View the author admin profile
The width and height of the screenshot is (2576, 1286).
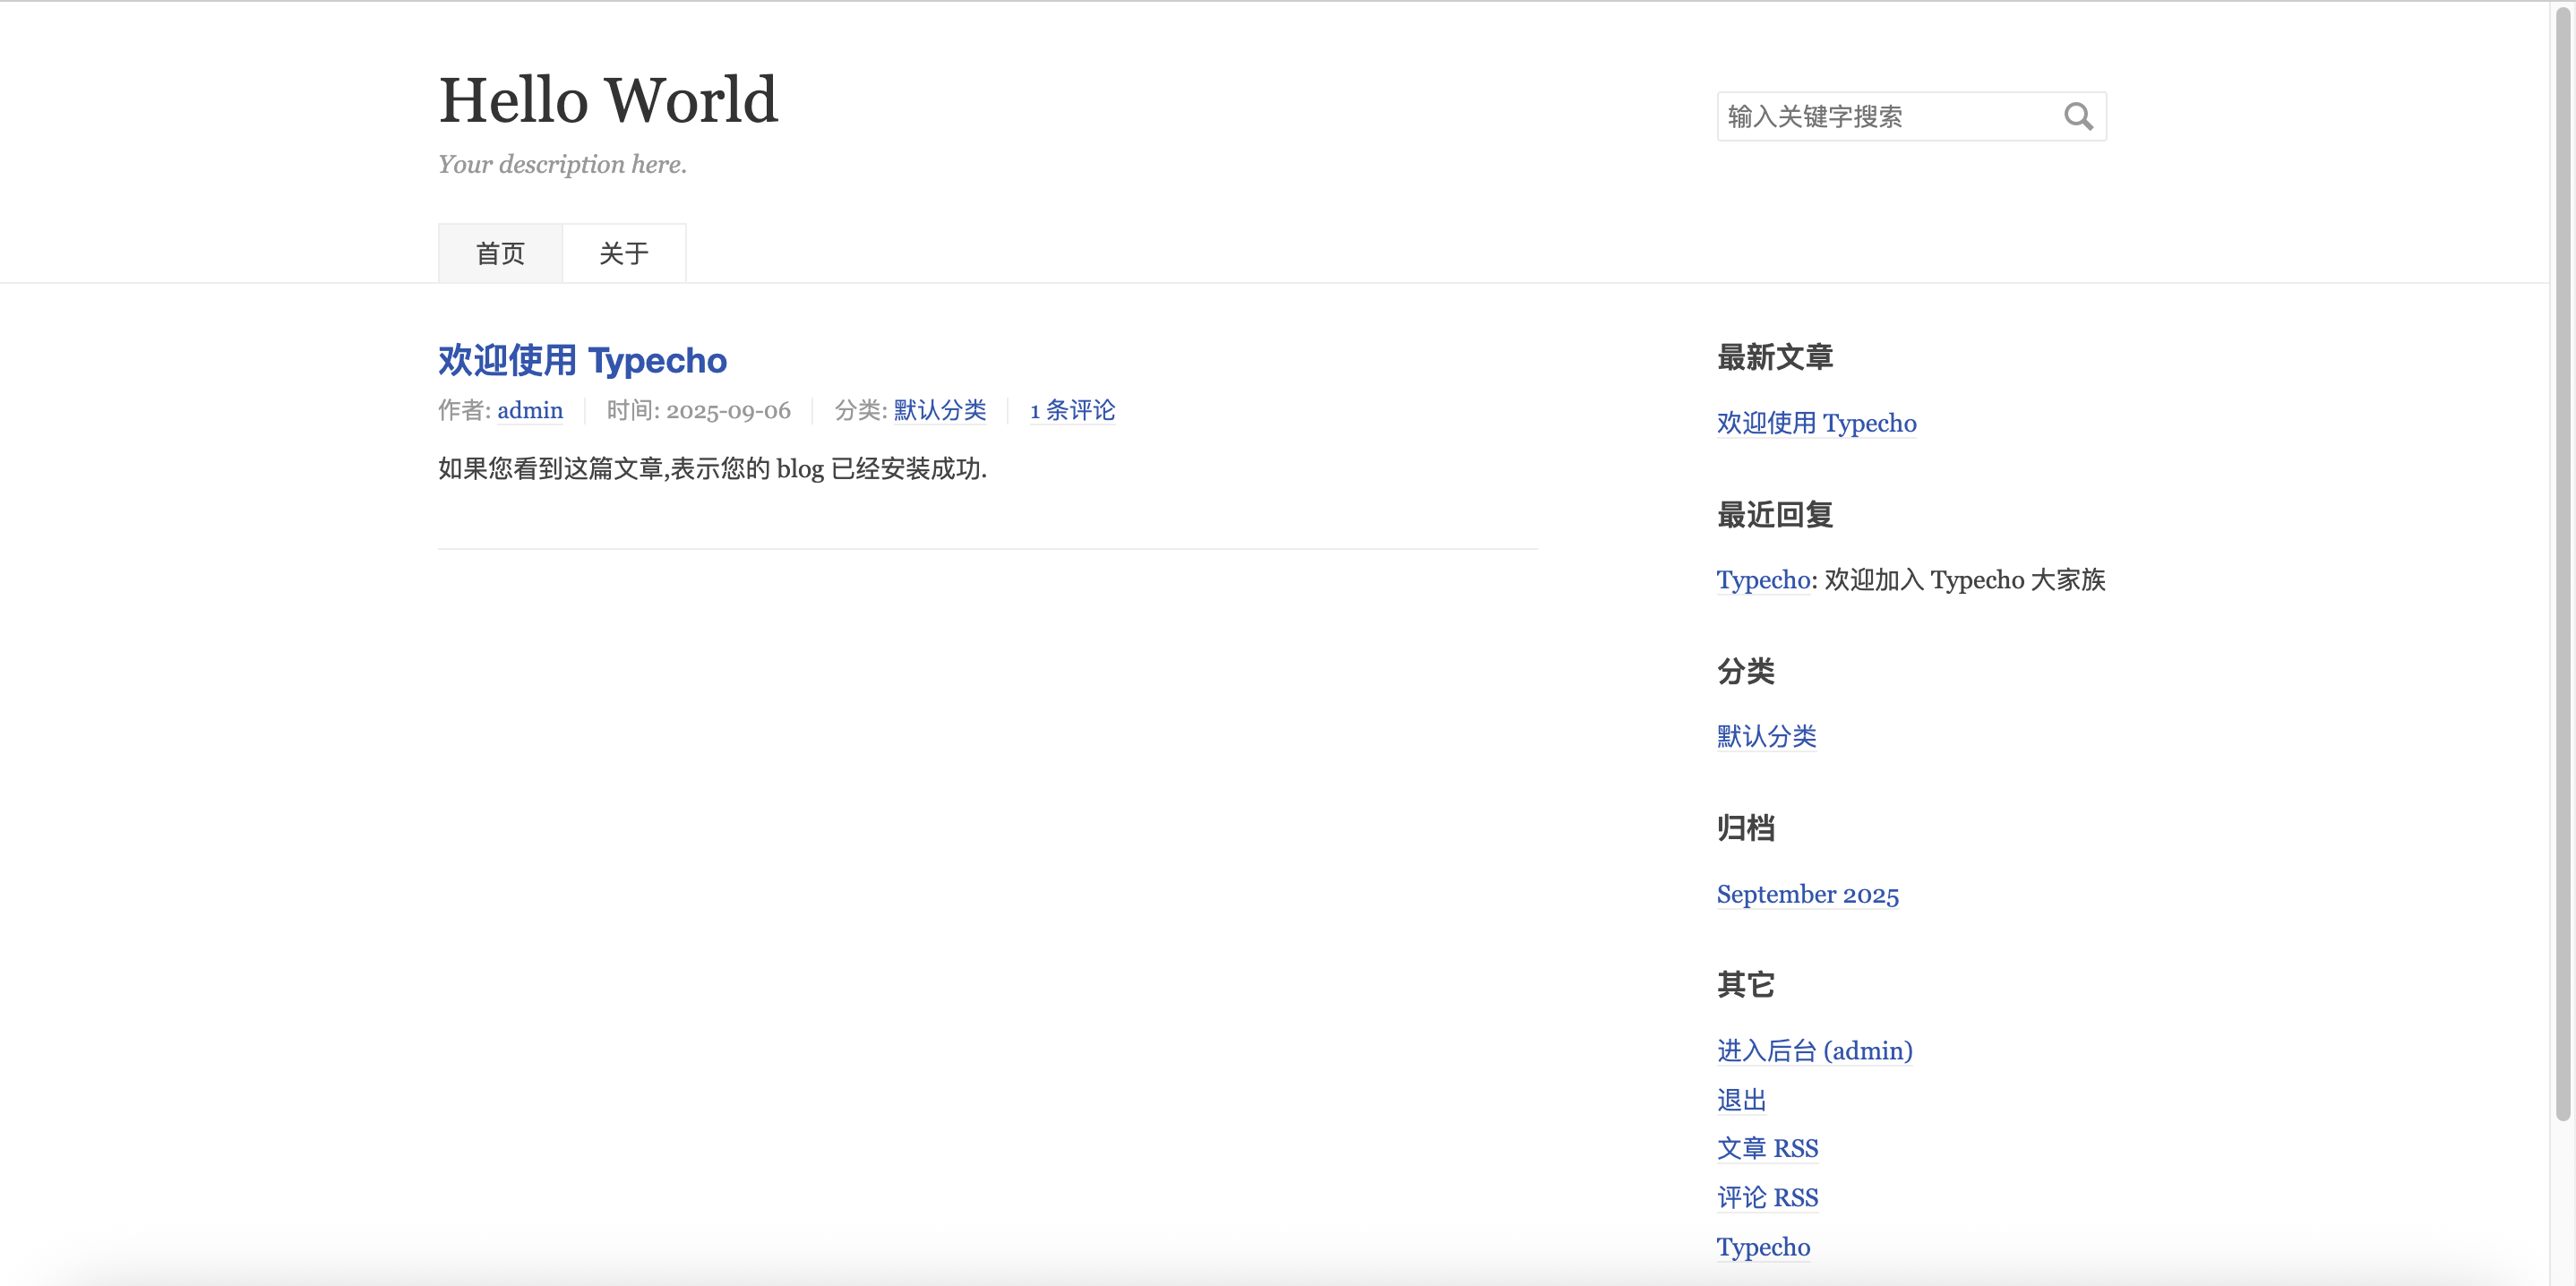click(x=529, y=410)
